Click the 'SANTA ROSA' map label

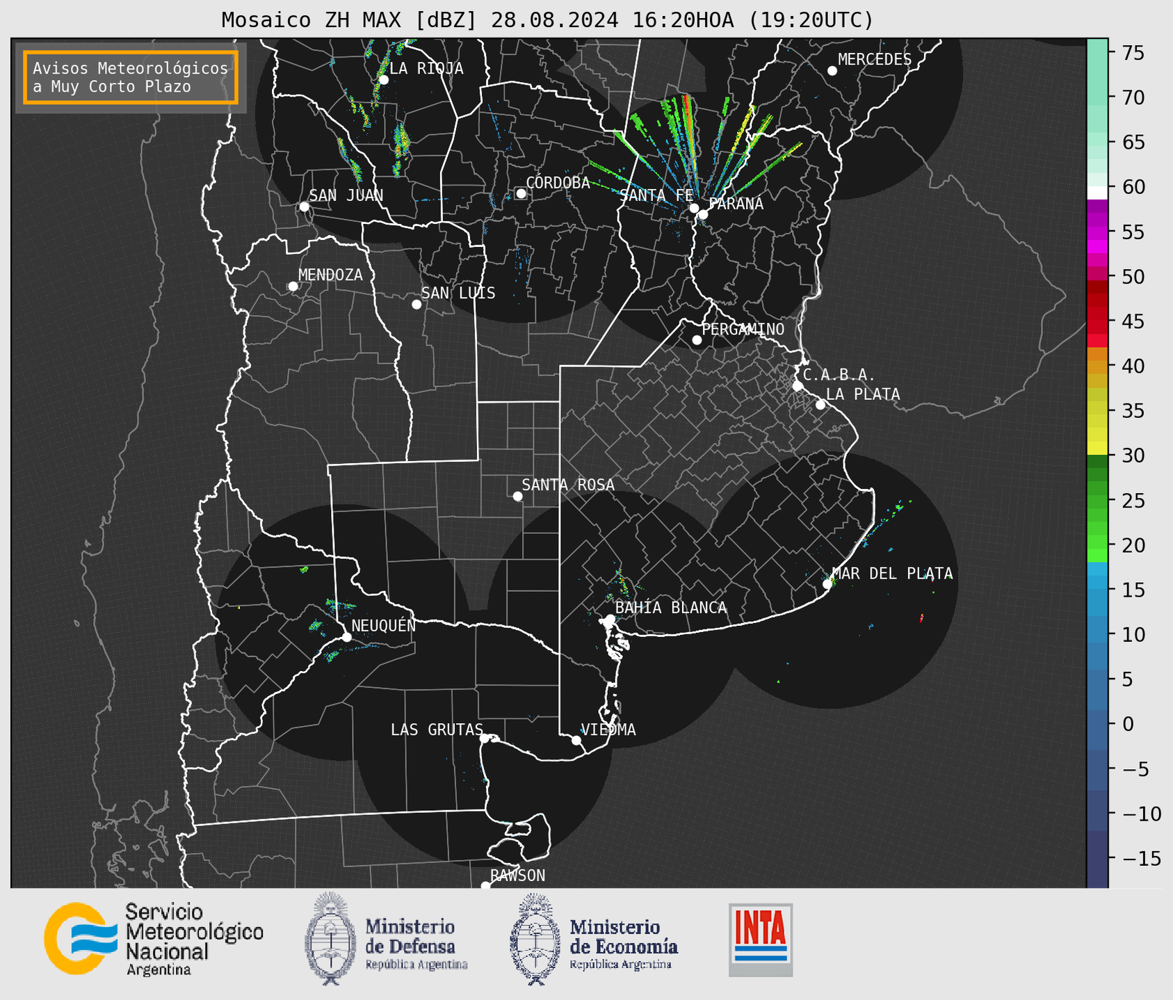(568, 485)
